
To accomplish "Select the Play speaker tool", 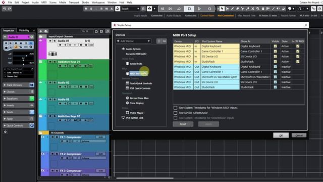I will coord(278,9).
